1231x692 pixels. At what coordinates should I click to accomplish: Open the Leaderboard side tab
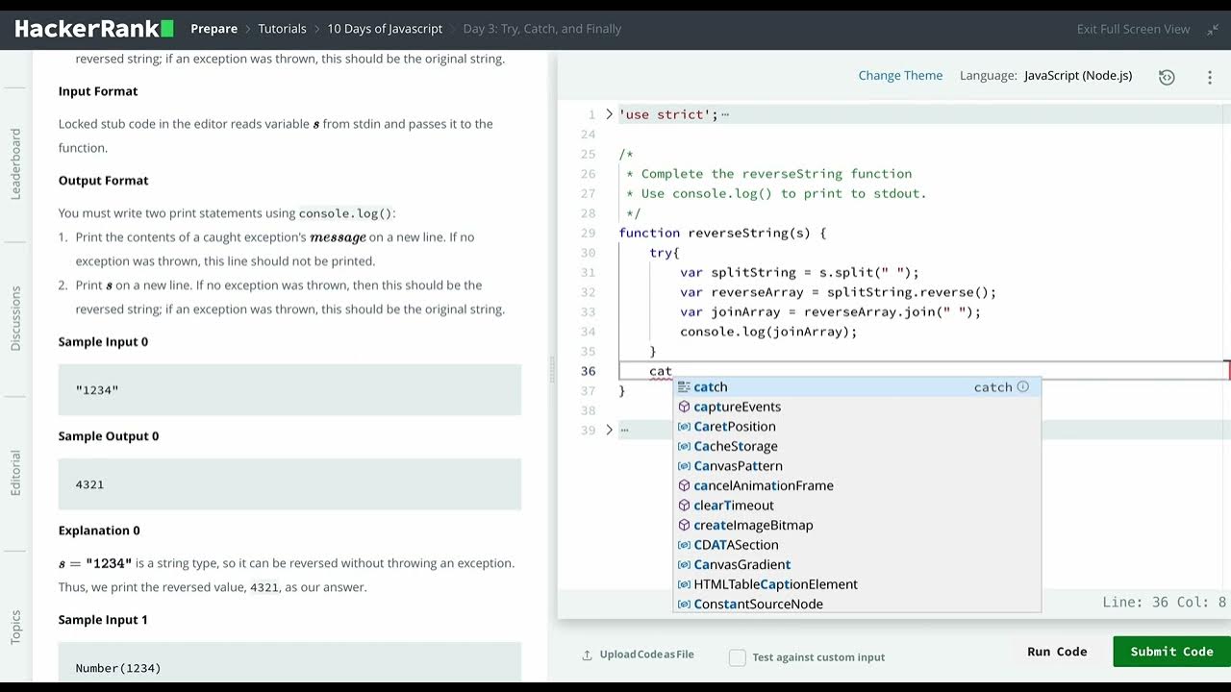pyautogui.click(x=16, y=163)
